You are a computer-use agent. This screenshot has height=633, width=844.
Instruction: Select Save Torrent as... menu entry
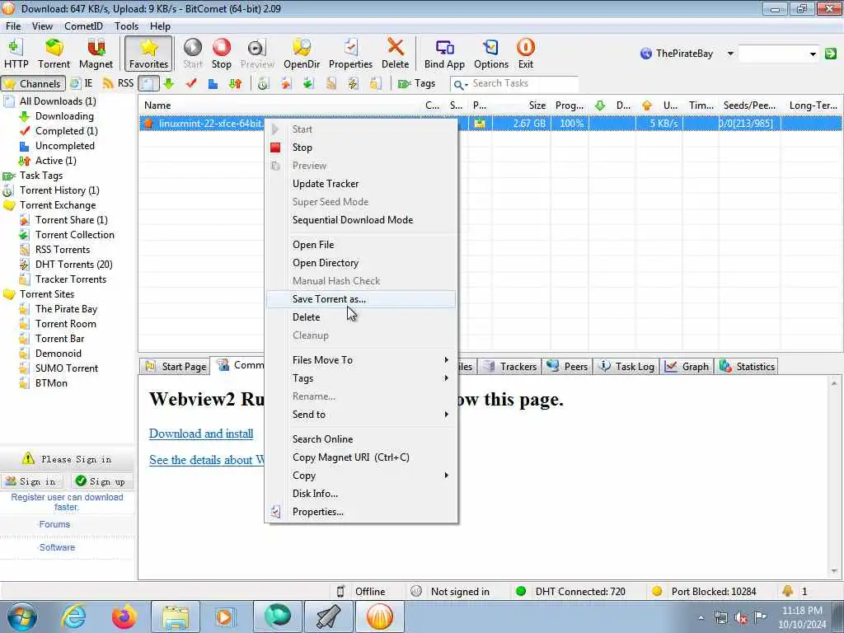(x=361, y=298)
